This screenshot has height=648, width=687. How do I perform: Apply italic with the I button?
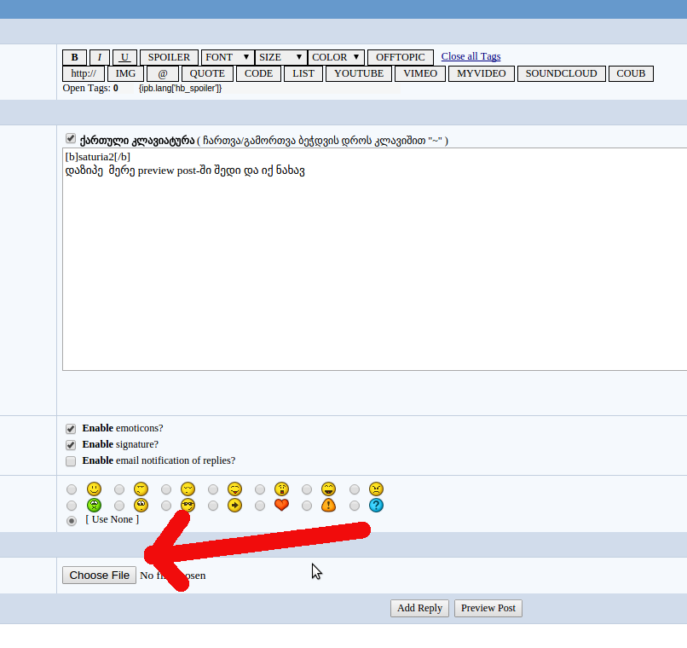[x=100, y=57]
